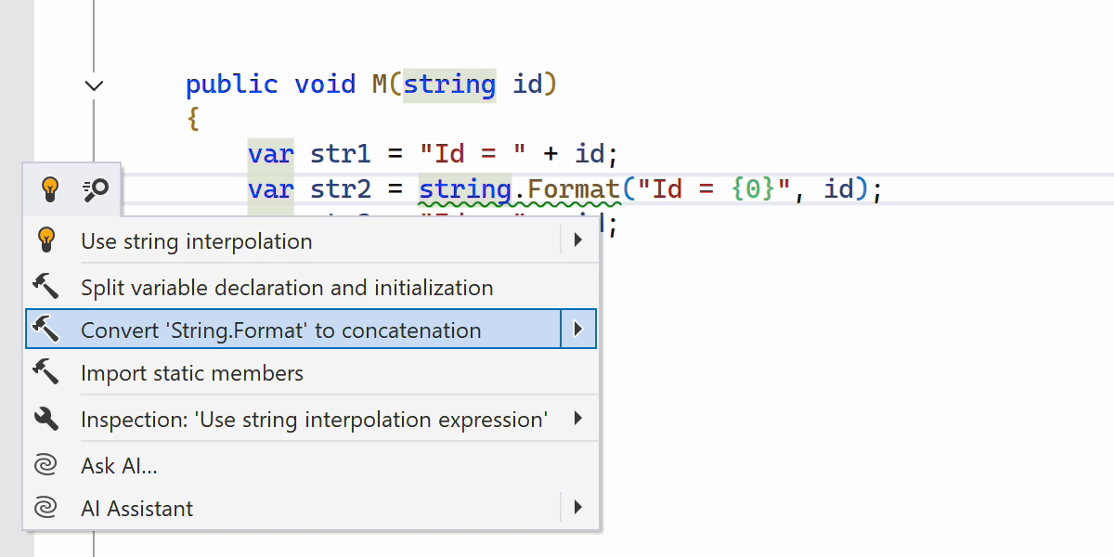This screenshot has height=557, width=1114.
Task: Collapse method M using the gutter chevron
Action: pos(94,85)
